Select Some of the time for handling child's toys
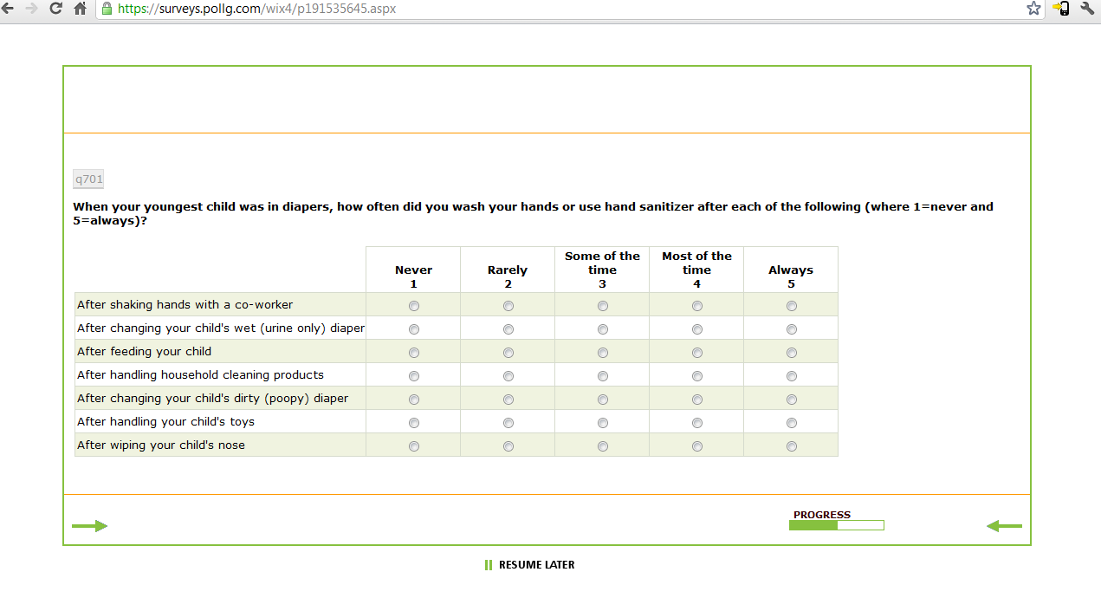The width and height of the screenshot is (1101, 598). [x=602, y=423]
